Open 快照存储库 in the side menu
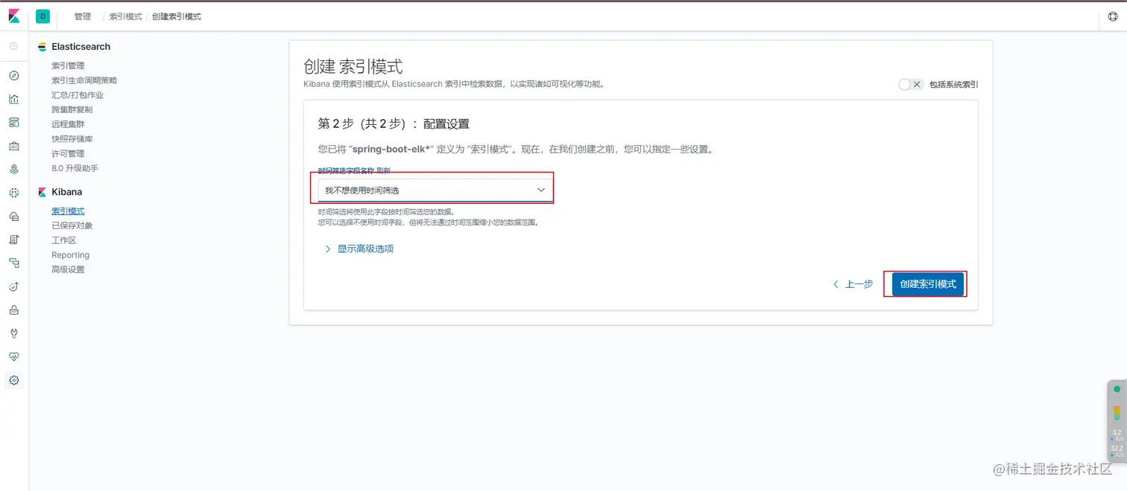Viewport: 1127px width, 491px height. tap(72, 139)
